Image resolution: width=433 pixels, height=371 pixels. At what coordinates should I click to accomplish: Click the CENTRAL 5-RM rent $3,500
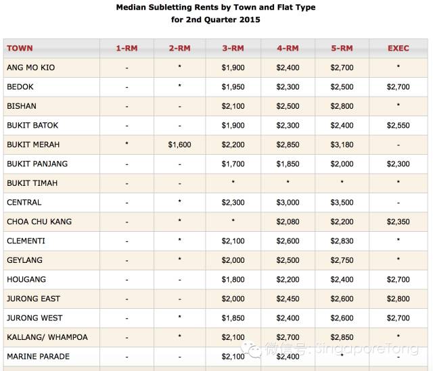click(342, 203)
